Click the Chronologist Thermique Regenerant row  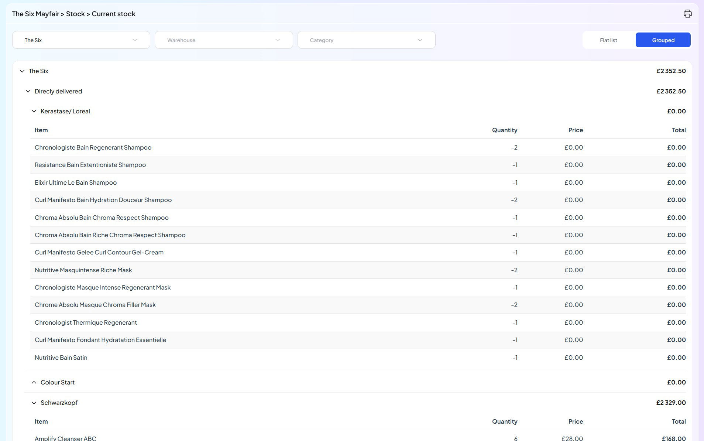[86, 322]
